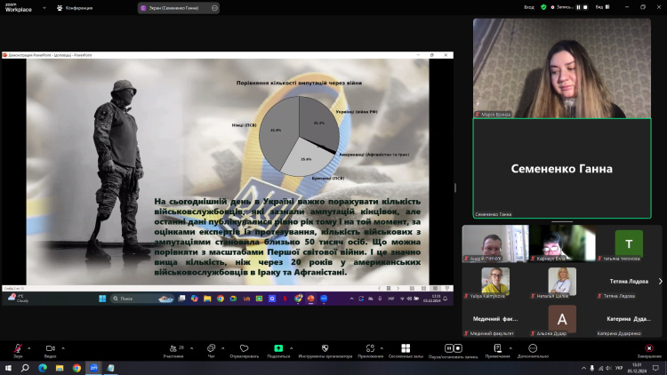Open Host tools shield icon

click(325, 348)
